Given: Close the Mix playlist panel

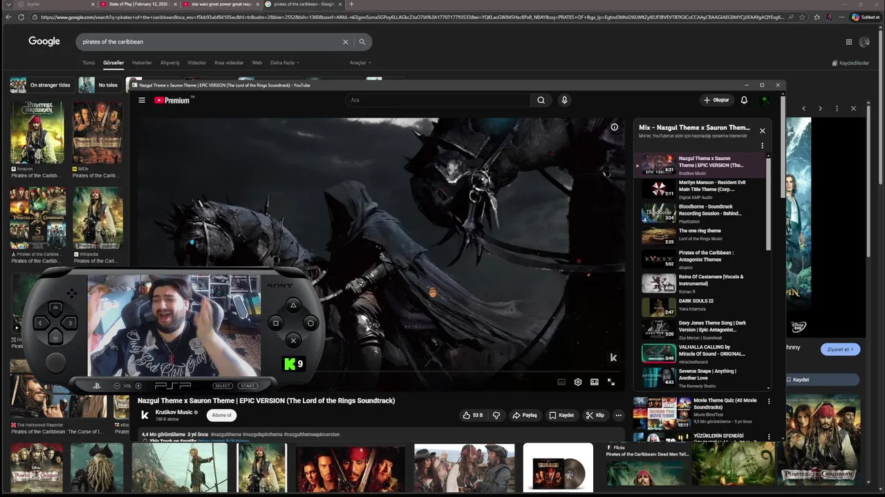Looking at the screenshot, I should 763,130.
